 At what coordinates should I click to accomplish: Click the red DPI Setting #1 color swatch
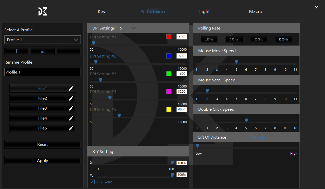tap(169, 37)
